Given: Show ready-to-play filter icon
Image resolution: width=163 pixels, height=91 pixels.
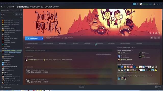Looking at the screenshot, I should click(21, 14).
